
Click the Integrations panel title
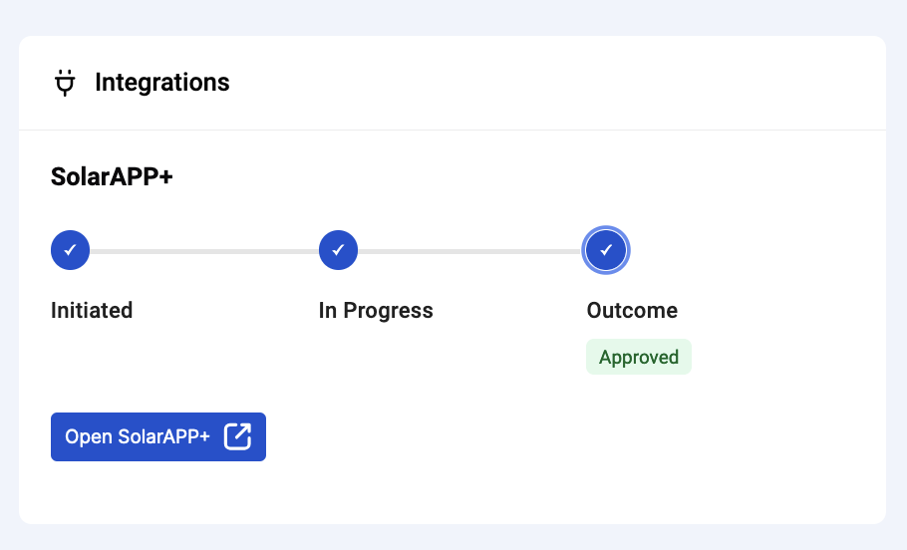pyautogui.click(x=161, y=82)
